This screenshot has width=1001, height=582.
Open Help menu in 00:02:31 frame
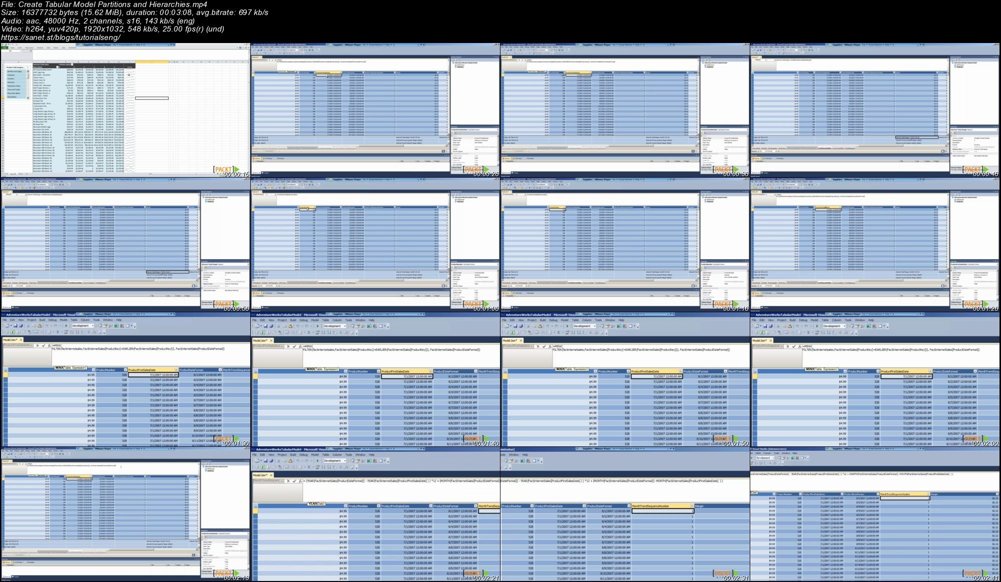(x=525, y=454)
